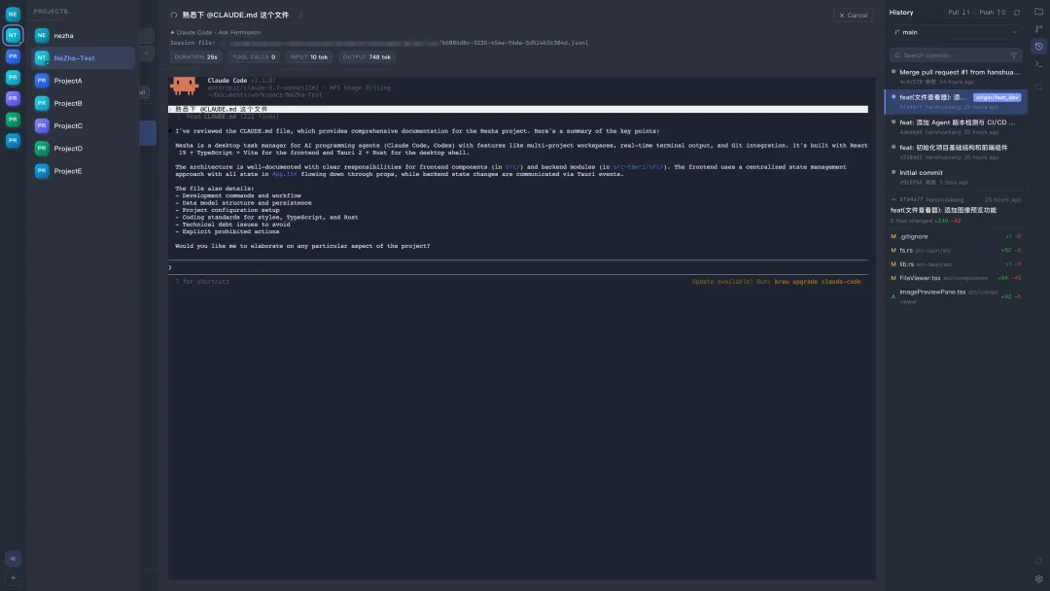1050x591 pixels.
Task: Click the INPUT 10 tok stat pill
Action: (x=309, y=57)
